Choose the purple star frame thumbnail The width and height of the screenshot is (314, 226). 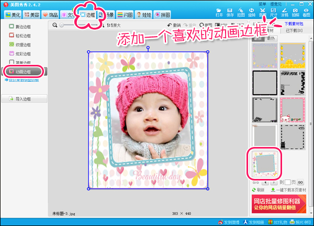click(x=265, y=55)
